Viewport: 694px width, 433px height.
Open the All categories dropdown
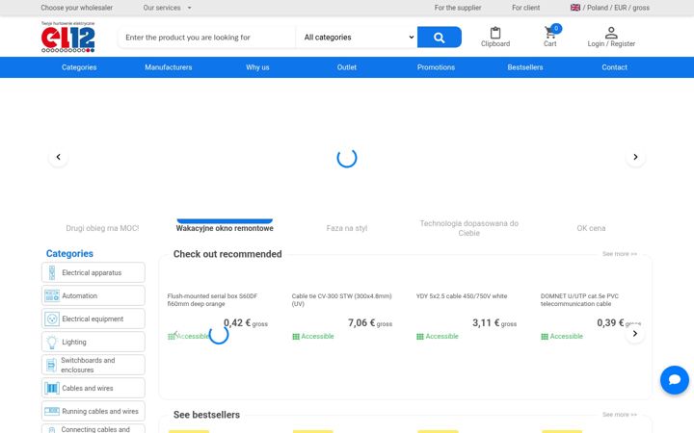point(359,38)
